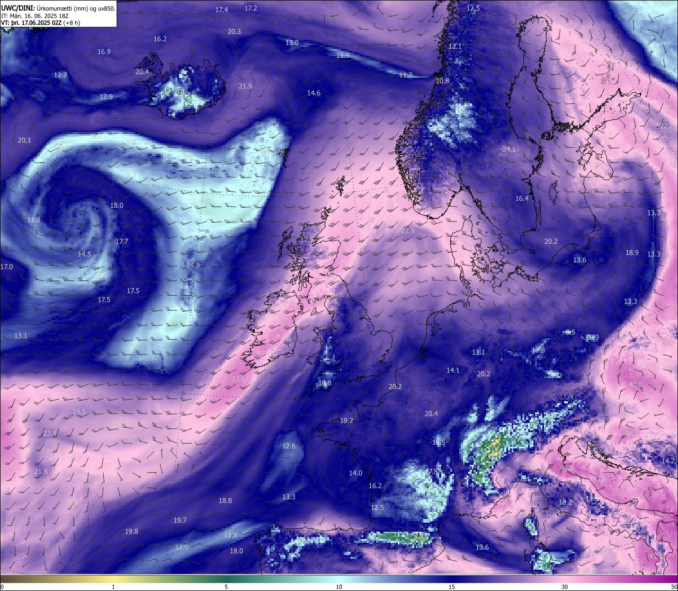Click the '14.6' value on the map
678x591 pixels.
(314, 93)
